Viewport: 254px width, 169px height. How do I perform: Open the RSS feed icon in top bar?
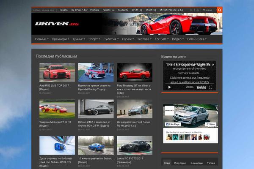click(x=191, y=10)
